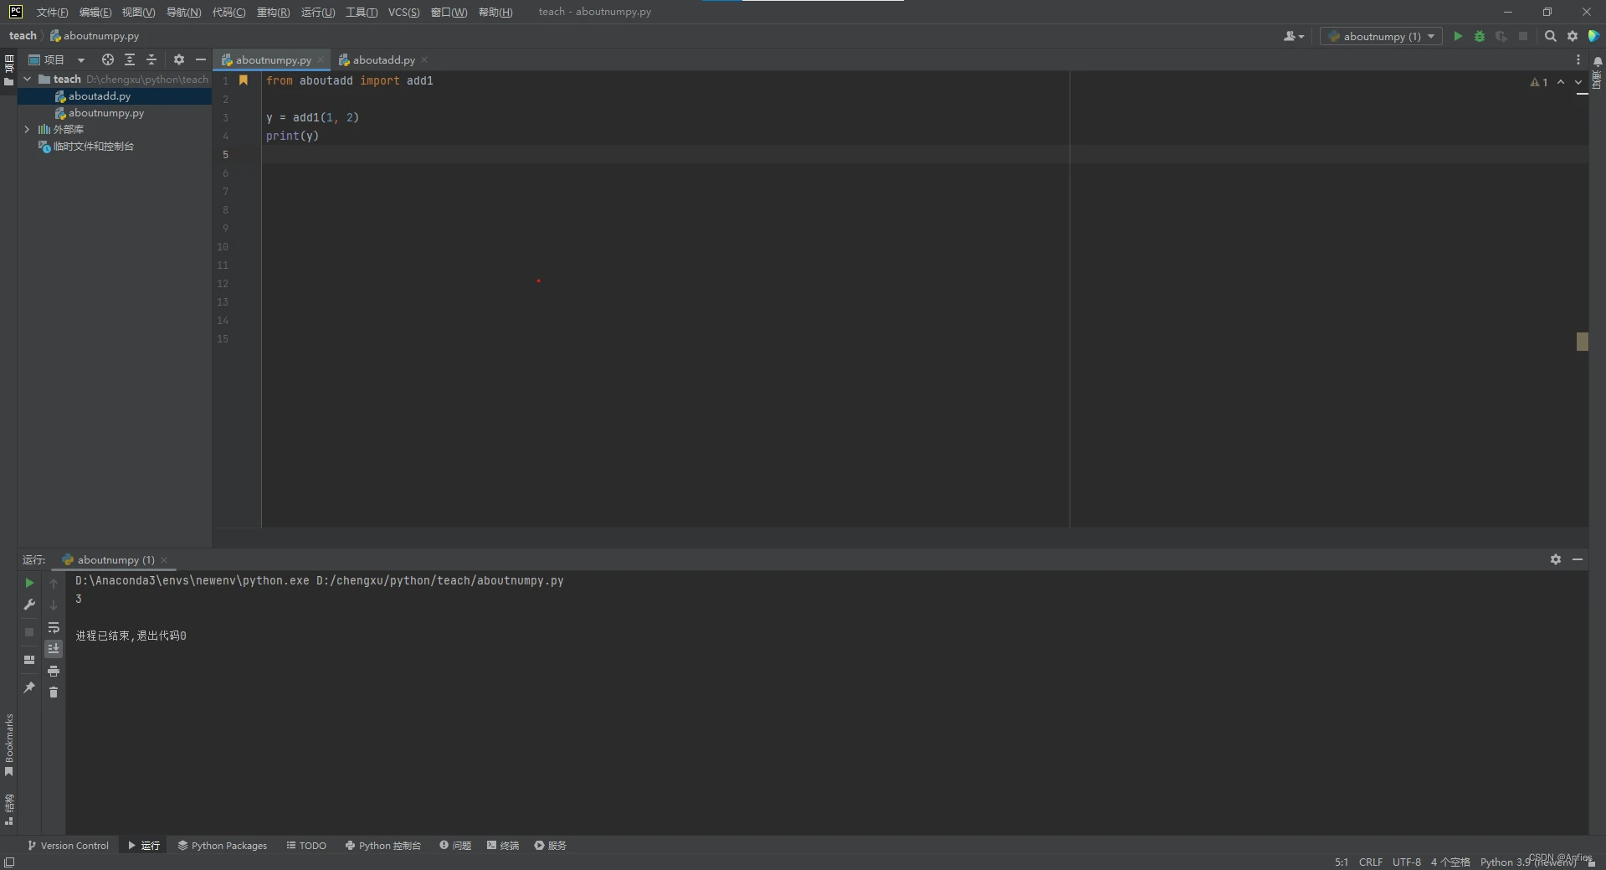Go to previous highlighted error arrow
Image resolution: width=1606 pixels, height=870 pixels.
(1561, 82)
